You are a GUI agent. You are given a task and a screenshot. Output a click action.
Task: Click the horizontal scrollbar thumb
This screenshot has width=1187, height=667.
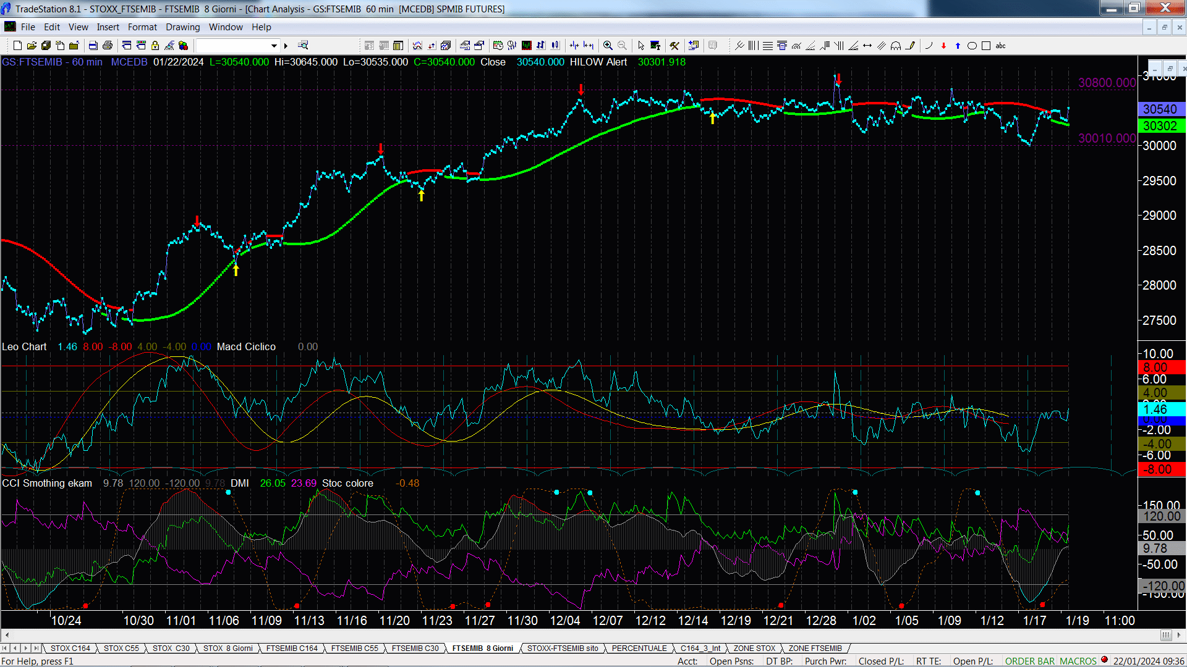pos(1166,636)
